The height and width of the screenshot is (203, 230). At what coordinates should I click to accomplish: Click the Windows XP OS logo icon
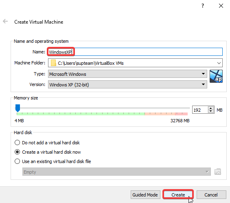click(x=216, y=76)
